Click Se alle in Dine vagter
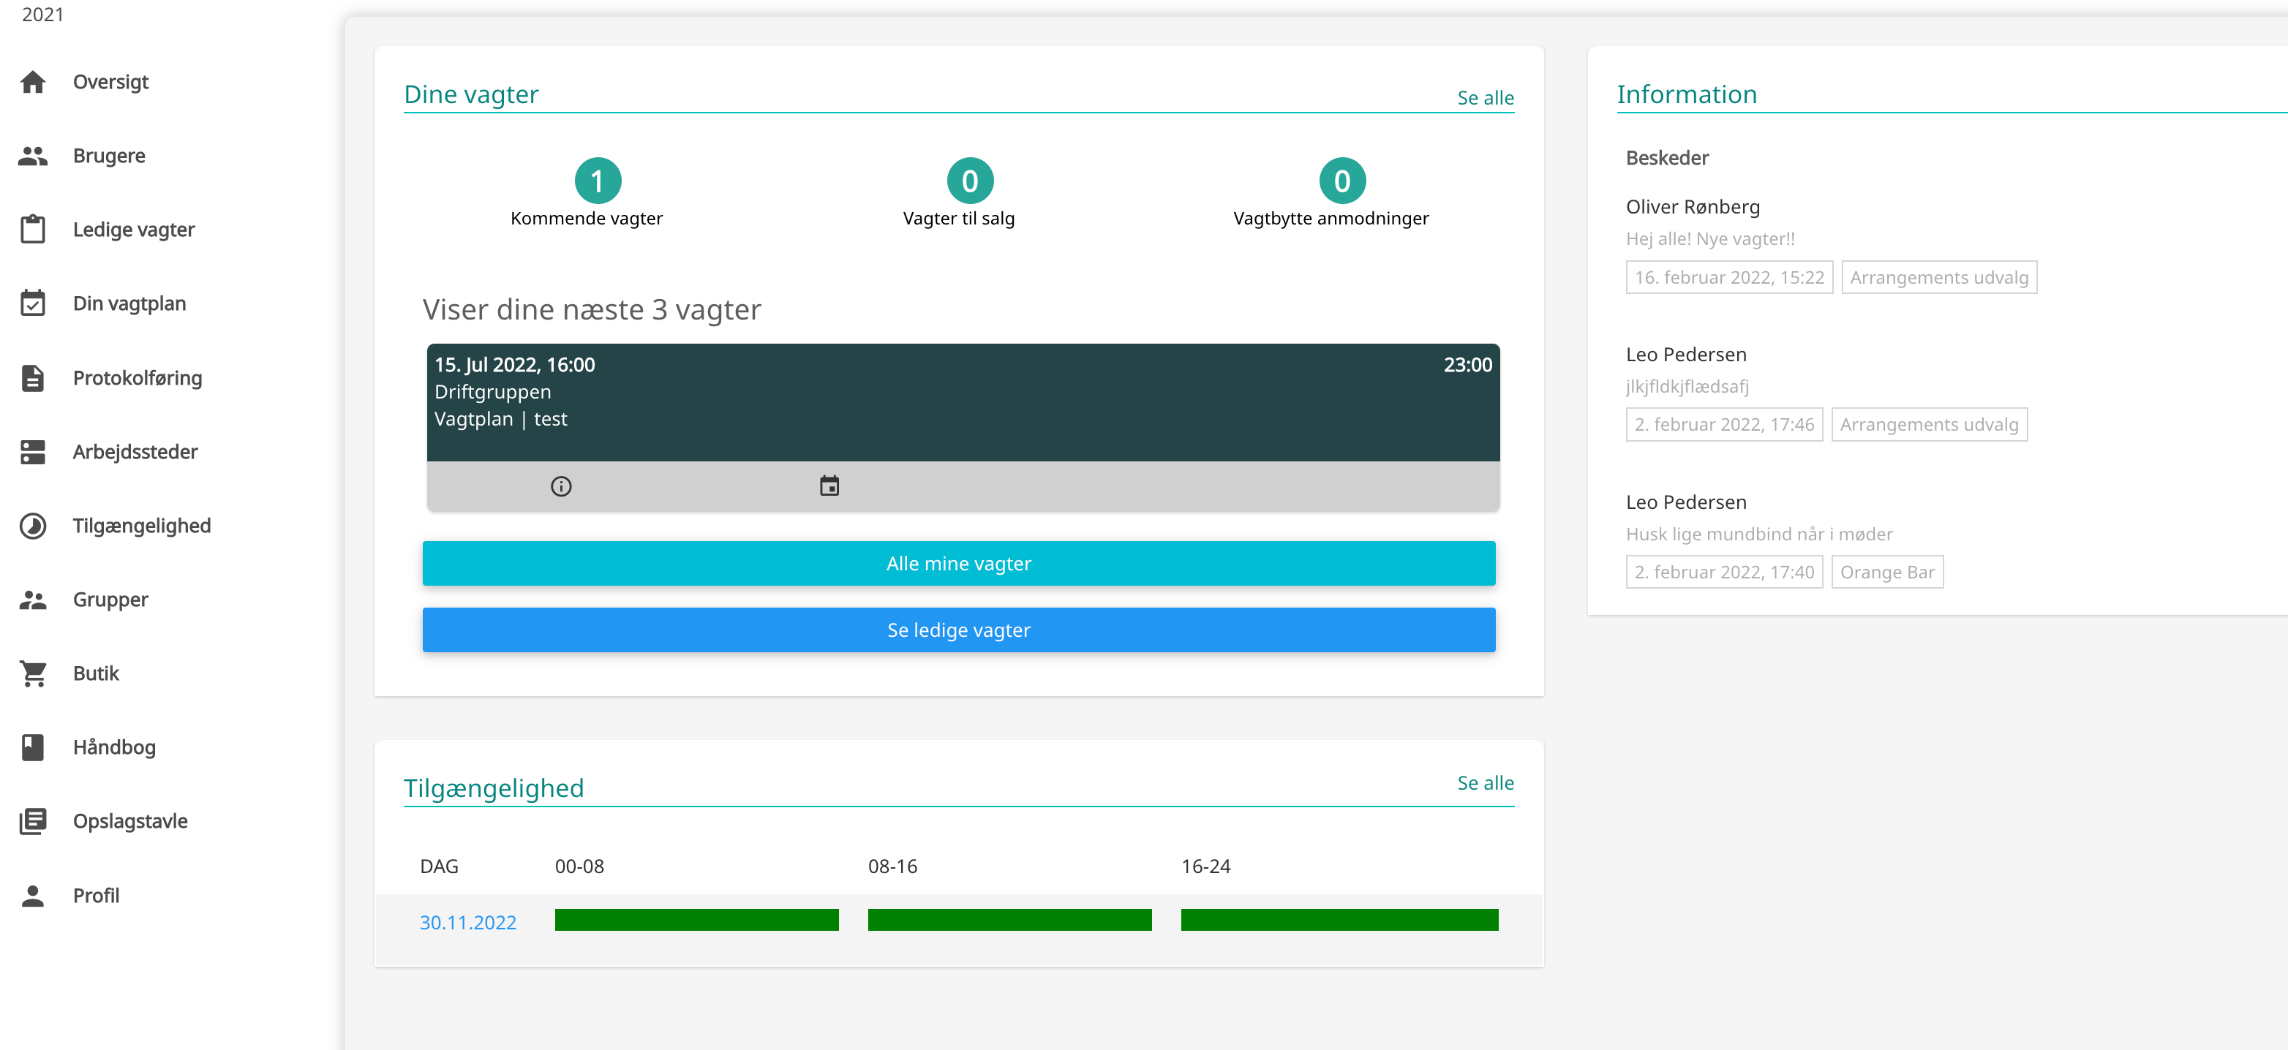The height and width of the screenshot is (1050, 2288). tap(1485, 98)
